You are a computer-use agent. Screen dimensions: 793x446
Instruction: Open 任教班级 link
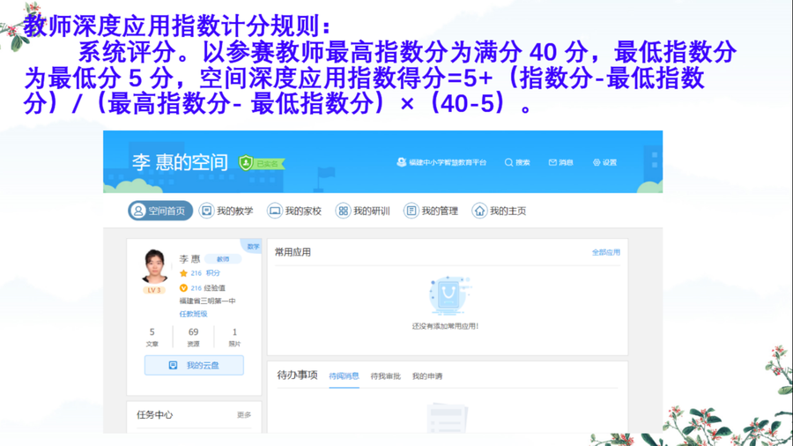click(x=193, y=314)
